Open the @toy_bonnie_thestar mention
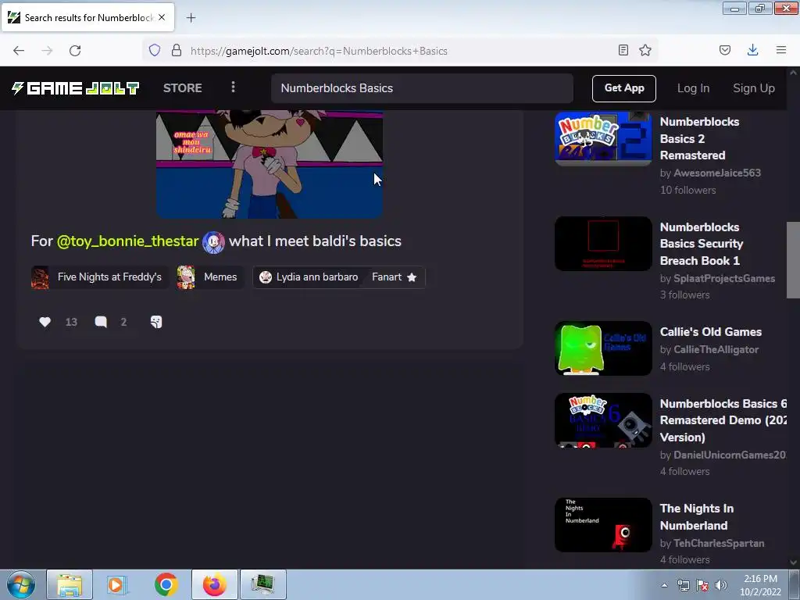The image size is (800, 600). click(127, 241)
